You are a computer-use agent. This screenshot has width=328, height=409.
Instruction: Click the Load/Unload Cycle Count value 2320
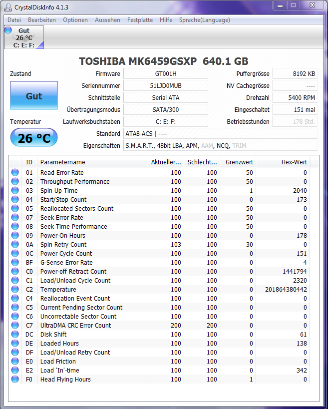[300, 280]
